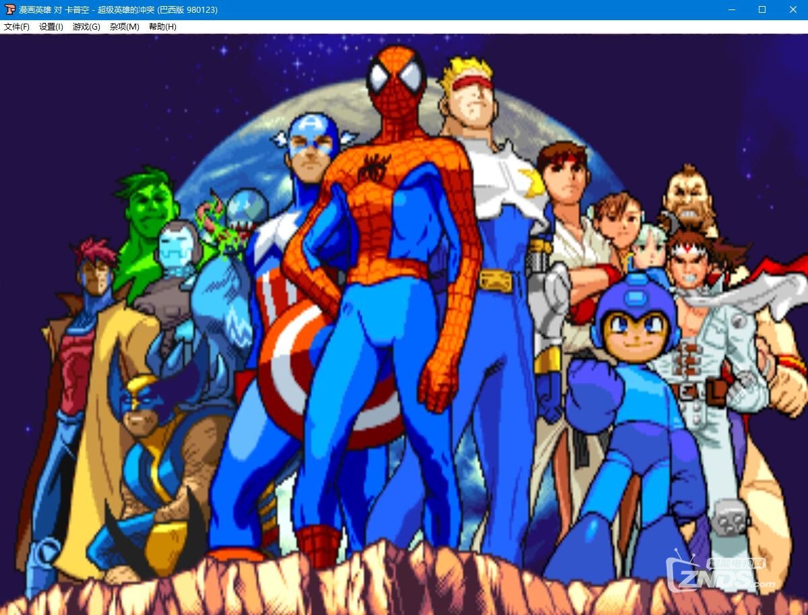Open the 文件(F) menu
The width and height of the screenshot is (808, 615).
click(x=16, y=27)
